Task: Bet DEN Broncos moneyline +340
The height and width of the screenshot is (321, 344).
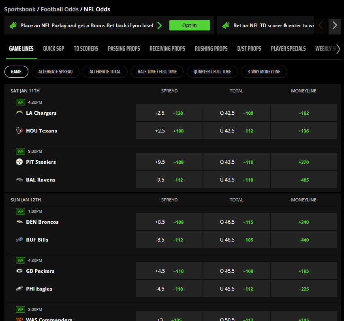Action: (304, 222)
